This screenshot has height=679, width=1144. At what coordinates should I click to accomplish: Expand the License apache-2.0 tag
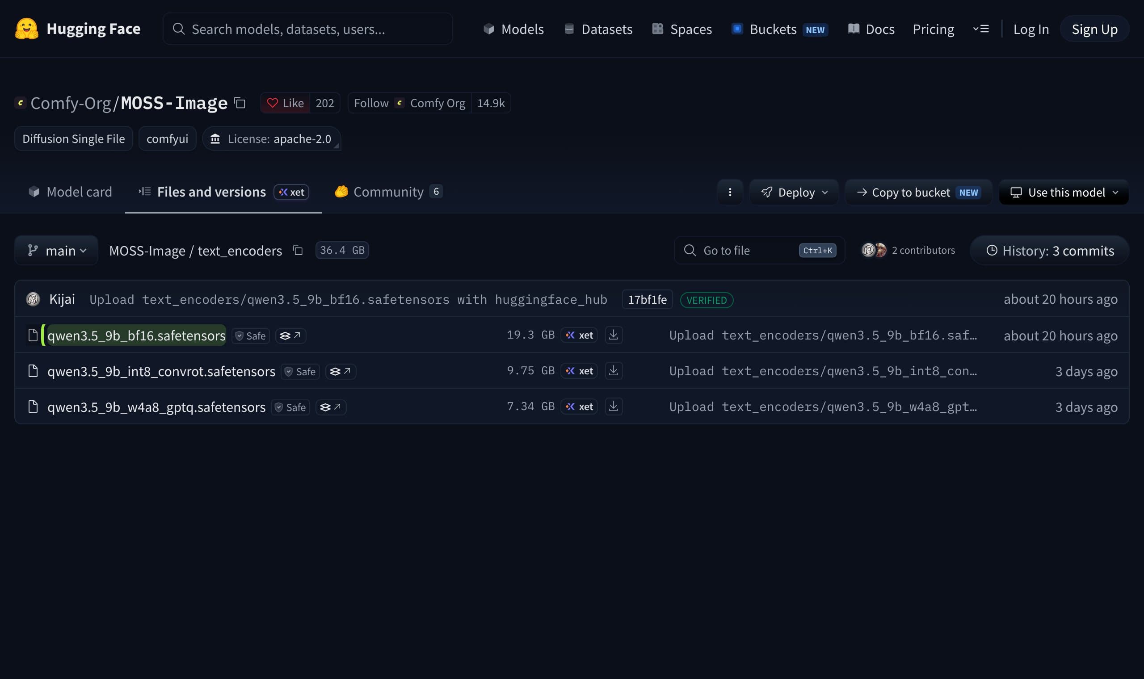tap(271, 138)
